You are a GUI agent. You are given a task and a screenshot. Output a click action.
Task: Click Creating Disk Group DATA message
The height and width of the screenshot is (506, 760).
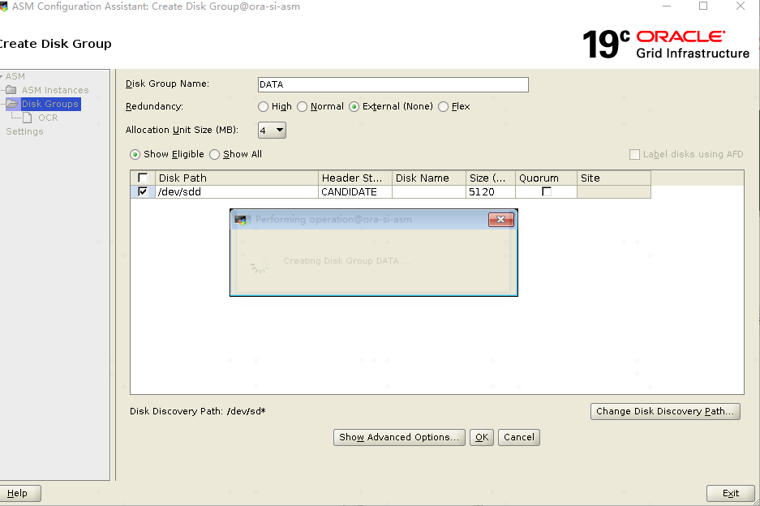point(346,261)
